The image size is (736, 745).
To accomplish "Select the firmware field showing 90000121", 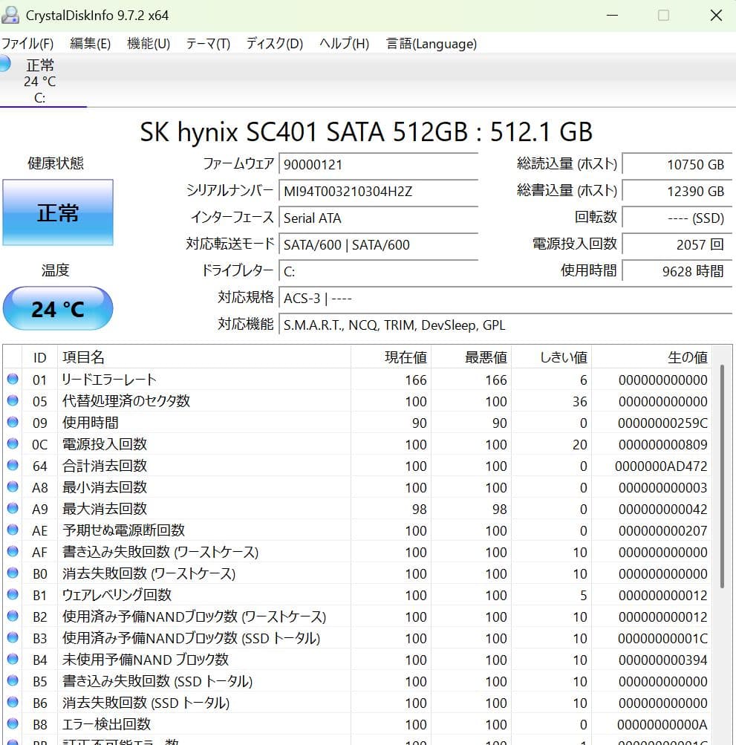I will pos(379,166).
